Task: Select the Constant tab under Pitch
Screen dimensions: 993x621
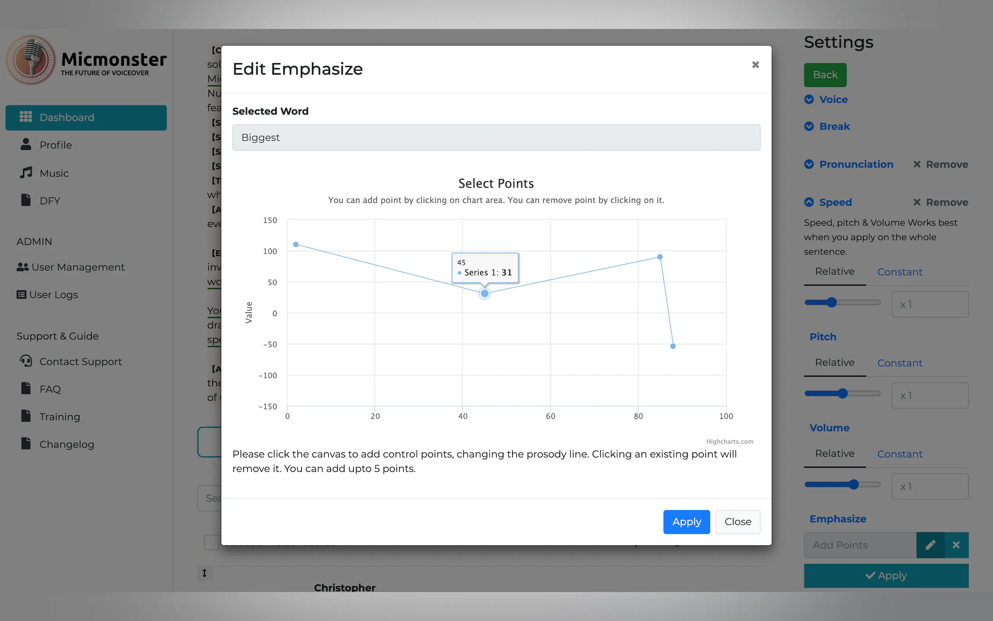Action: 900,363
